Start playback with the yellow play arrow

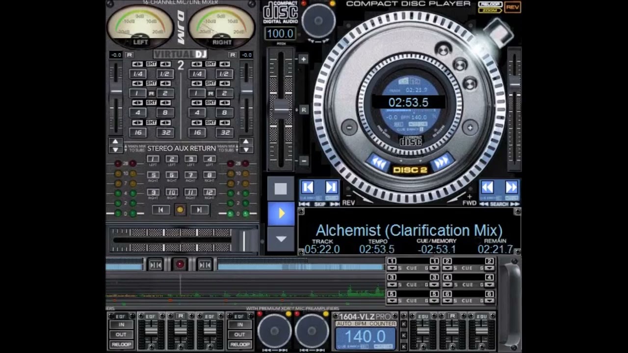pos(281,213)
